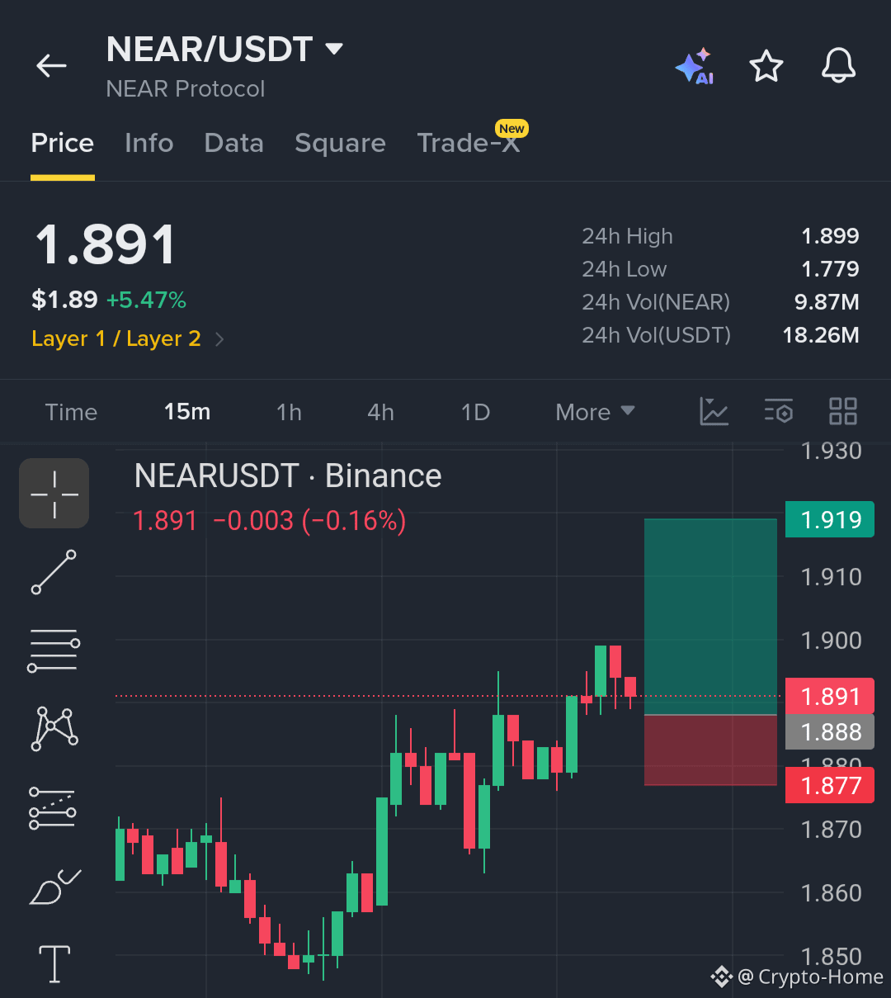Click the −0.003 (−0.16%) chart change text
Screen dimensions: 891x998
309,521
